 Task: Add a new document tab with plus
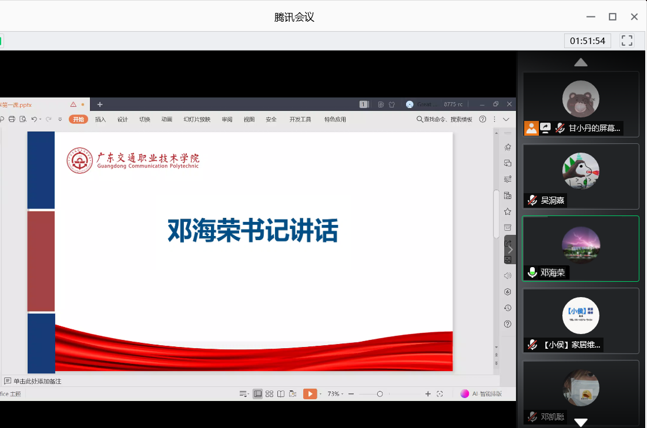point(100,105)
